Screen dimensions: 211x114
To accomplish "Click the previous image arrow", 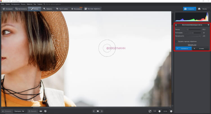I will (94, 111).
